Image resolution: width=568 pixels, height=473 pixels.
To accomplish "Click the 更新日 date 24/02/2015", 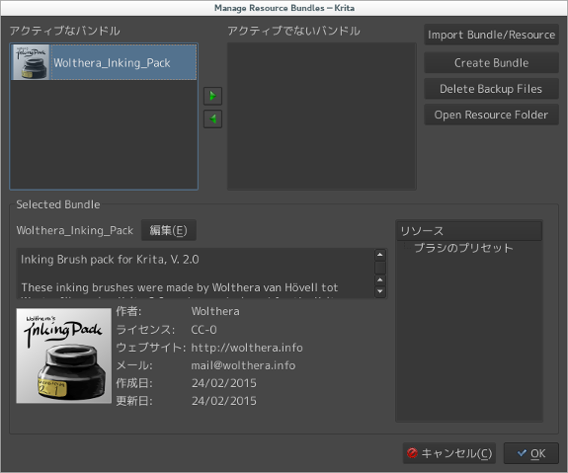I will coord(223,401).
